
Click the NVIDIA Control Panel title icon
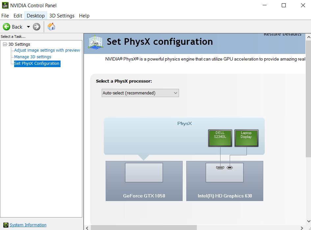pyautogui.click(x=5, y=5)
